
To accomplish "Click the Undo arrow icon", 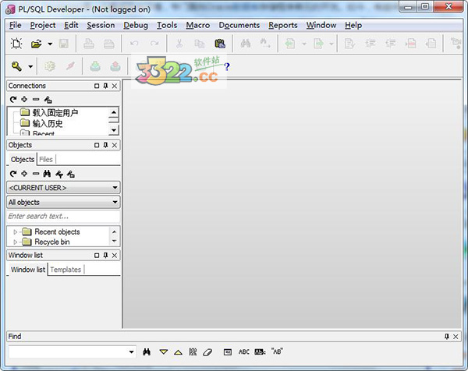I will click(134, 44).
